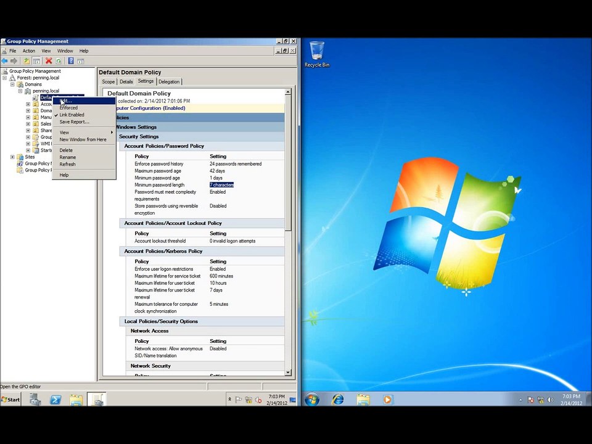
Task: Show hidden icons in the server tray
Action: (x=229, y=400)
